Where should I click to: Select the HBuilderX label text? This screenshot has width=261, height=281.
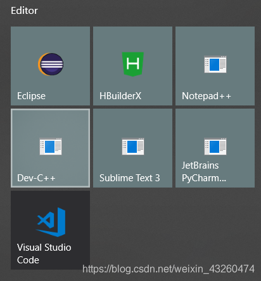click(120, 96)
